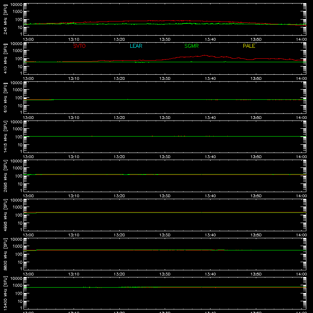Click the red SVTO station legend label
The height and width of the screenshot is (313, 313).
tap(79, 46)
